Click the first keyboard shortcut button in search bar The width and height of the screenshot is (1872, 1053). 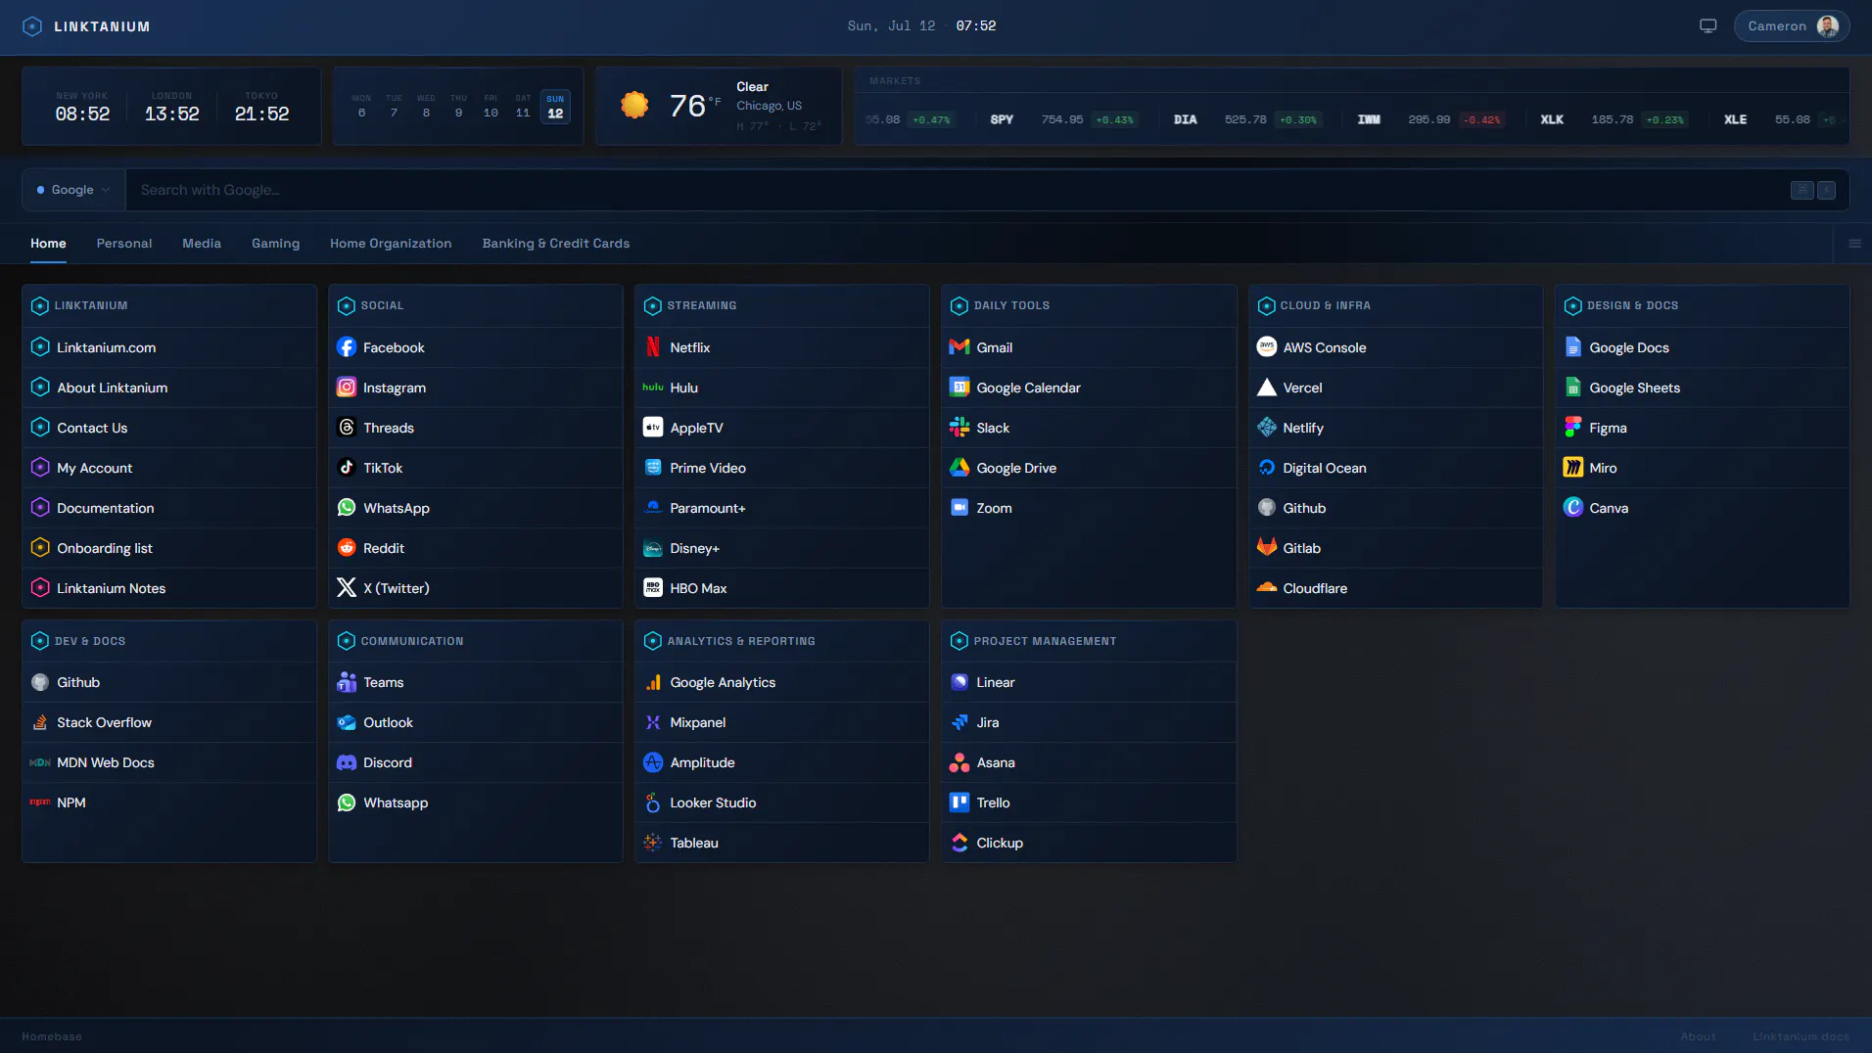click(x=1802, y=190)
